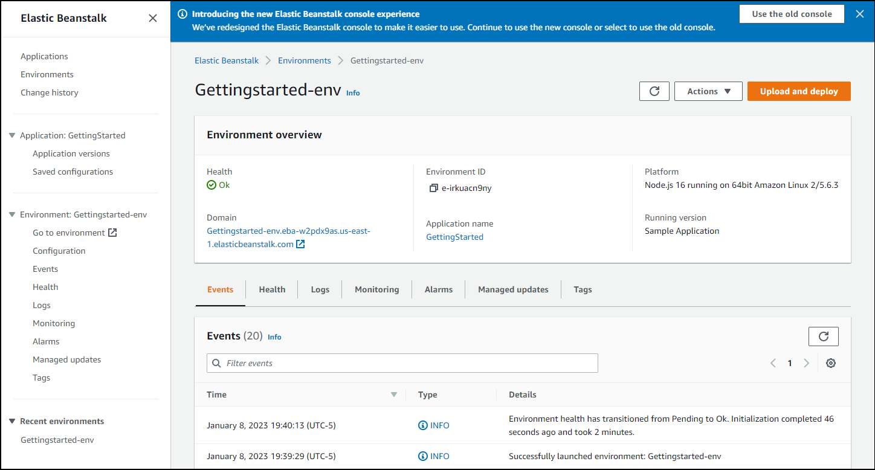Switch to the Monitoring tab

[x=376, y=289]
